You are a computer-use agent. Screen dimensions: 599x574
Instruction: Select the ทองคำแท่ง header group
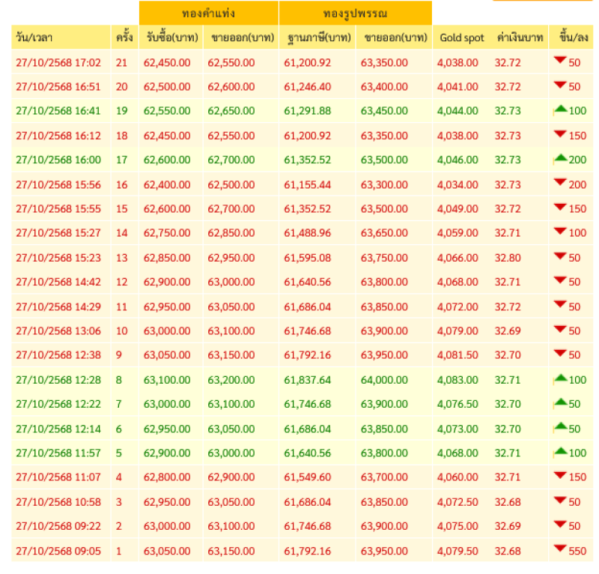[x=208, y=13]
